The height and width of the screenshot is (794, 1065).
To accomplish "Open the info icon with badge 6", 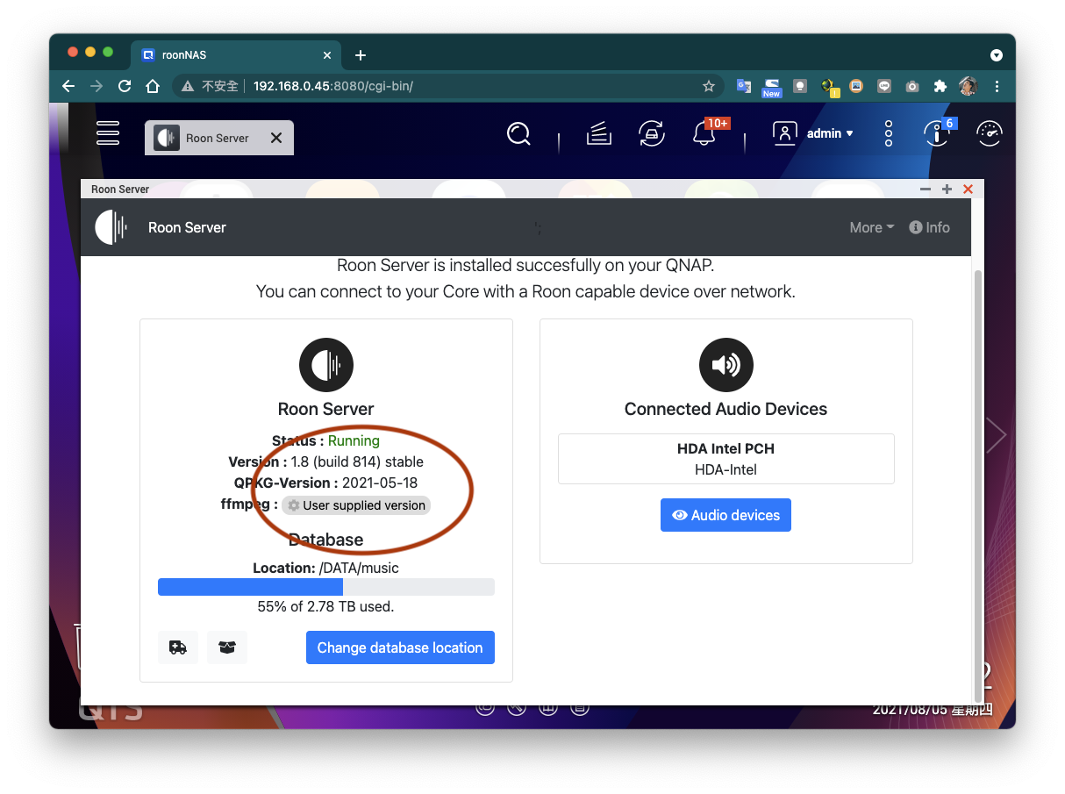I will (938, 133).
